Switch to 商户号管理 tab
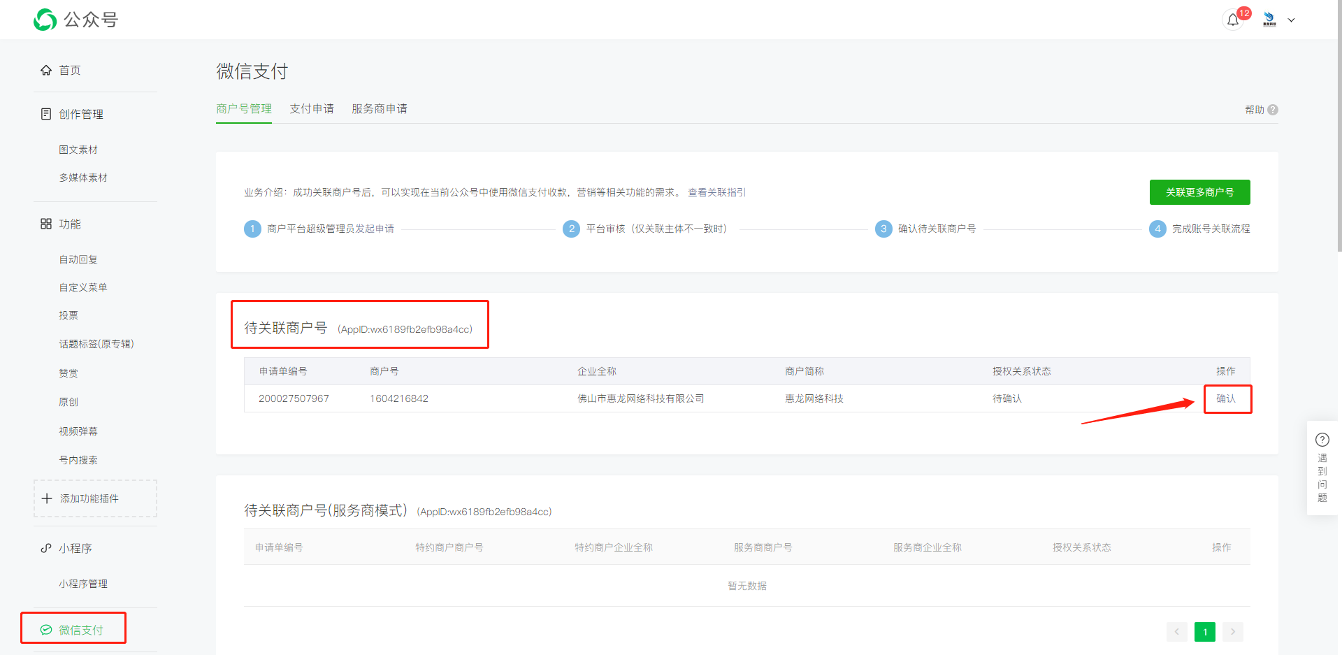Viewport: 1342px width, 655px height. (244, 109)
